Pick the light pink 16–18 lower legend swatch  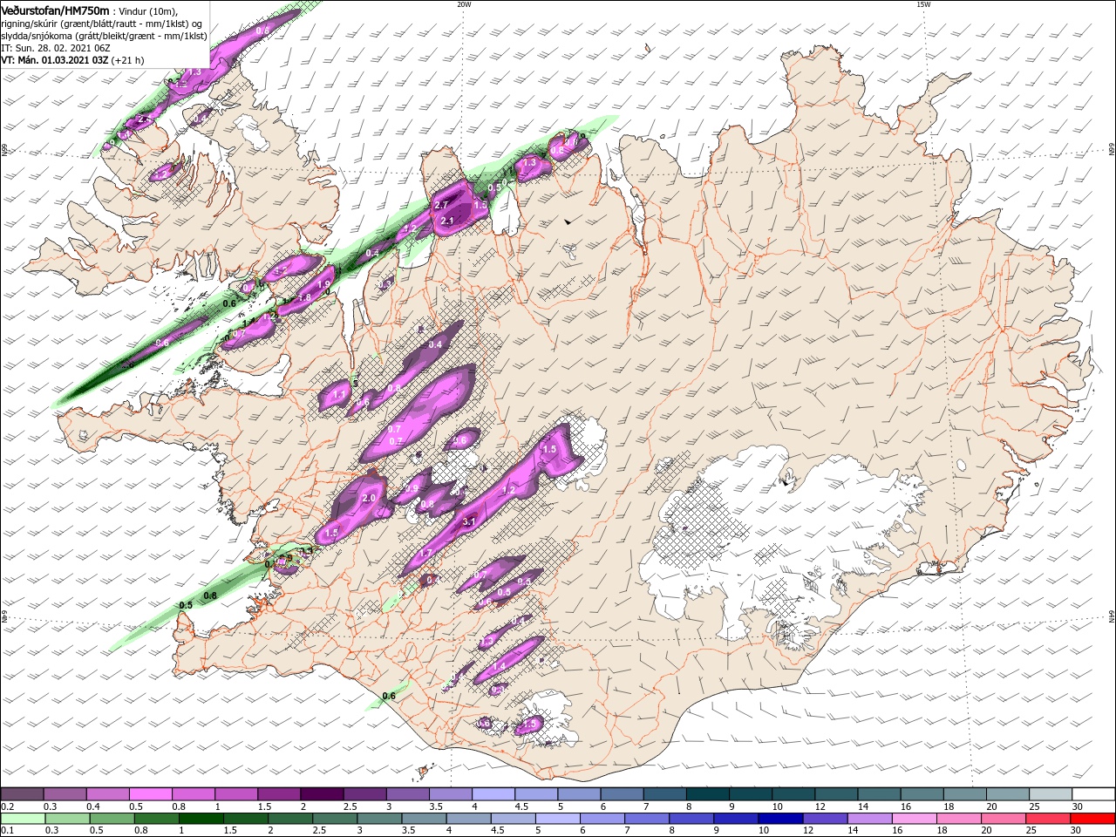coord(914,819)
